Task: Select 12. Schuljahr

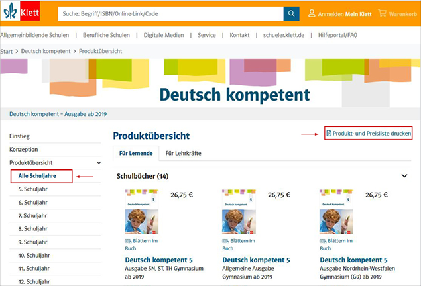Action: coord(34,282)
